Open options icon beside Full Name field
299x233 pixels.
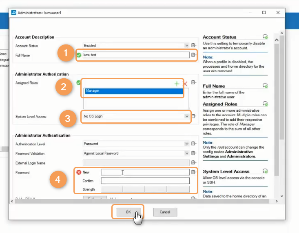(194, 55)
